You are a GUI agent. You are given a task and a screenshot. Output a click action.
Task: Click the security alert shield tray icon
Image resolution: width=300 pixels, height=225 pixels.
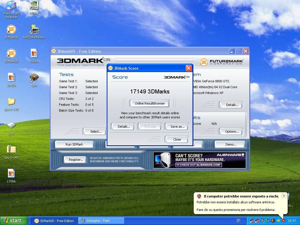pyautogui.click(x=283, y=221)
